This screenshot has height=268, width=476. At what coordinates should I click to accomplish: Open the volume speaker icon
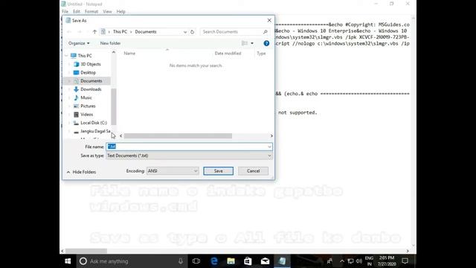pyautogui.click(x=359, y=261)
